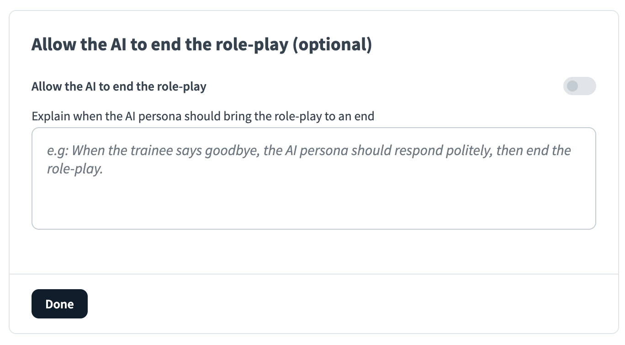625x345 pixels.
Task: Click the grey toggle switch knob
Action: coord(572,86)
